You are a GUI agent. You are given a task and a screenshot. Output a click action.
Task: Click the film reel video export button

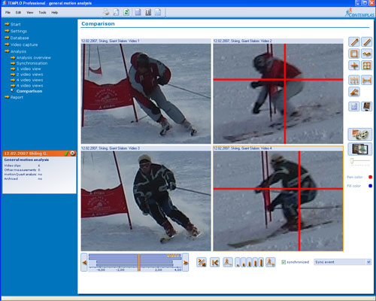coord(360,135)
